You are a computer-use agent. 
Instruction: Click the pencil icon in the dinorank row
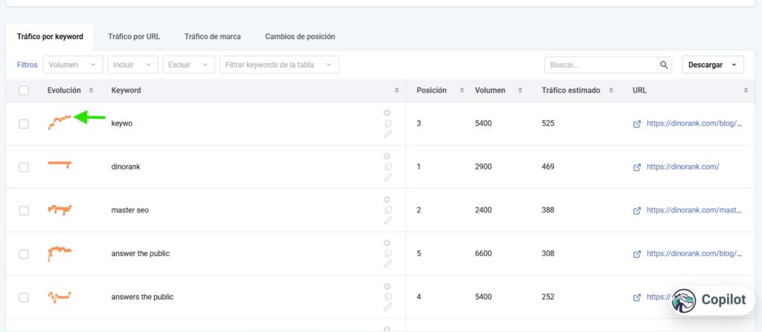pos(387,178)
